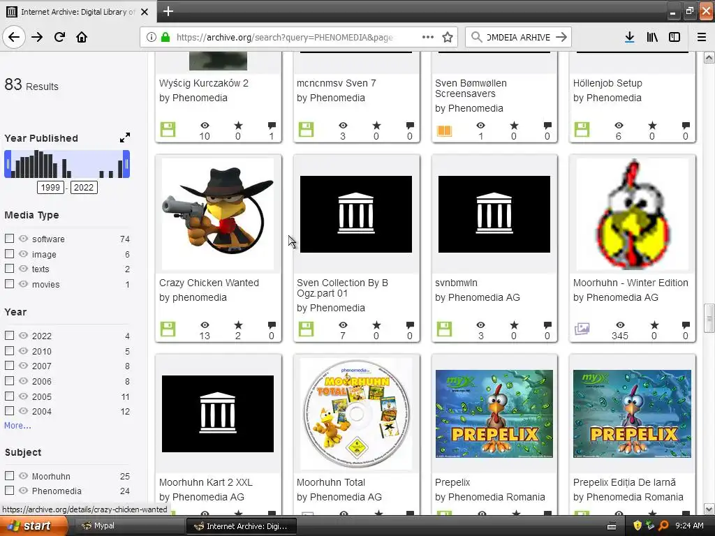715x536 pixels.
Task: Check the Moorhuhn subject checkbox
Action: pyautogui.click(x=9, y=475)
